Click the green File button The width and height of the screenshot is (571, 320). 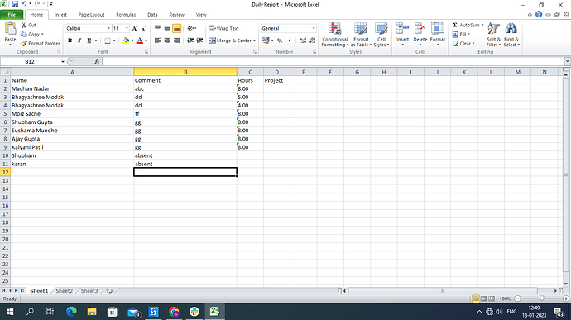[12, 15]
